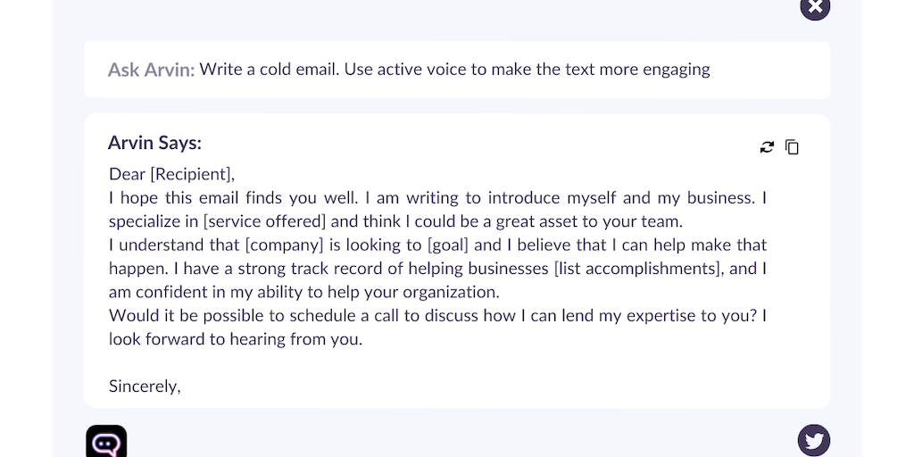Open the Arvin chat bubble logo

coord(106,442)
